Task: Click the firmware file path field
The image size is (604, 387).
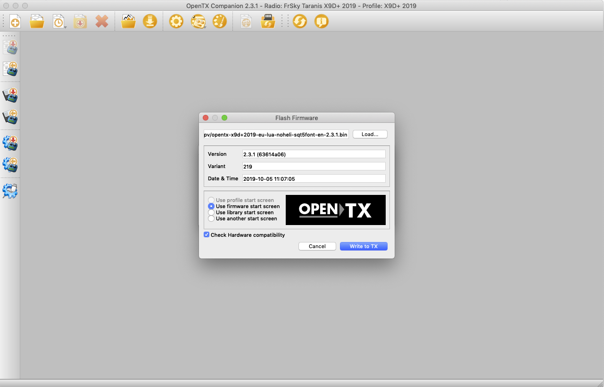Action: [276, 135]
